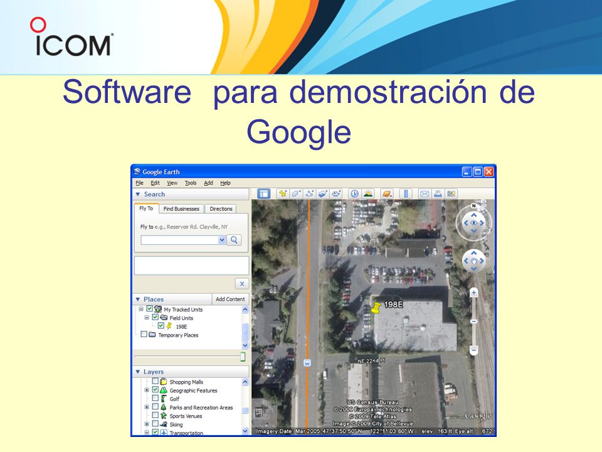Open the Tools menu
The height and width of the screenshot is (452, 602).
coord(191,183)
